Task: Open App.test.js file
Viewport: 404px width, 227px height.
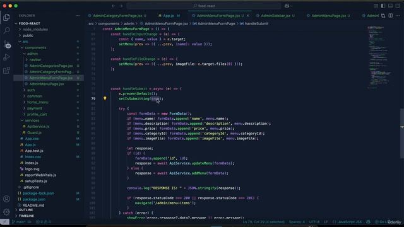Action: (34, 151)
